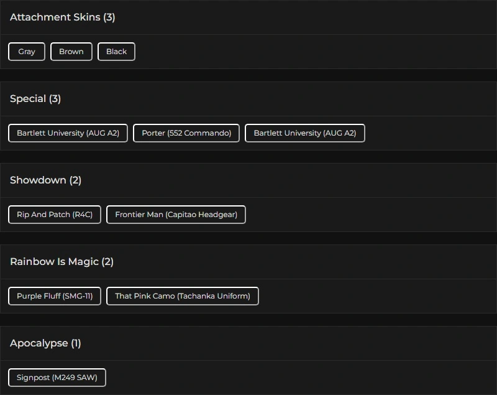Image resolution: width=497 pixels, height=395 pixels.
Task: Choose the Brown attachment skin
Action: coord(71,52)
